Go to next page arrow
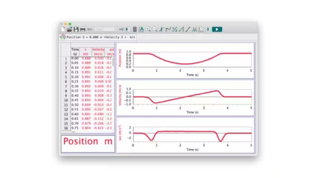Image resolution: width=318 pixels, height=178 pixels. pyautogui.click(x=121, y=29)
